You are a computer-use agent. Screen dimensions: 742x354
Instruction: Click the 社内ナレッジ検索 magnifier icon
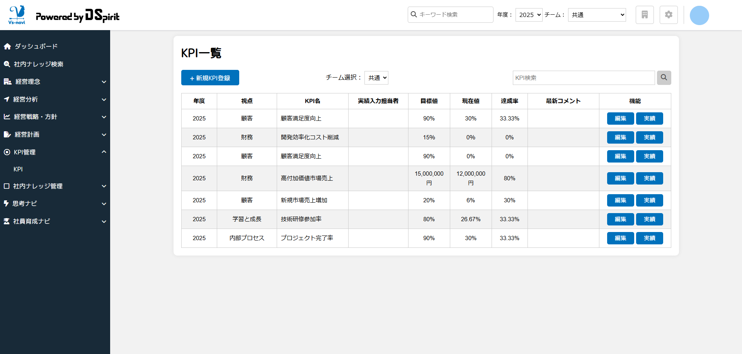click(7, 64)
